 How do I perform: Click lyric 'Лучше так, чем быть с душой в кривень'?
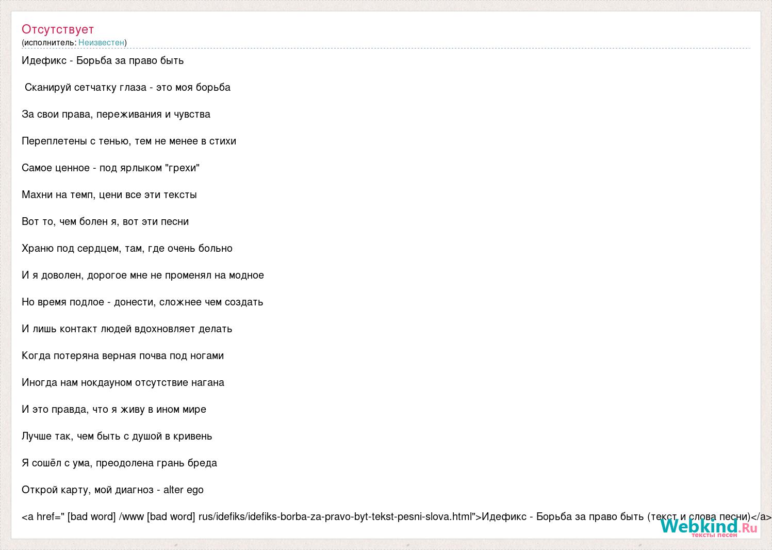tap(117, 436)
